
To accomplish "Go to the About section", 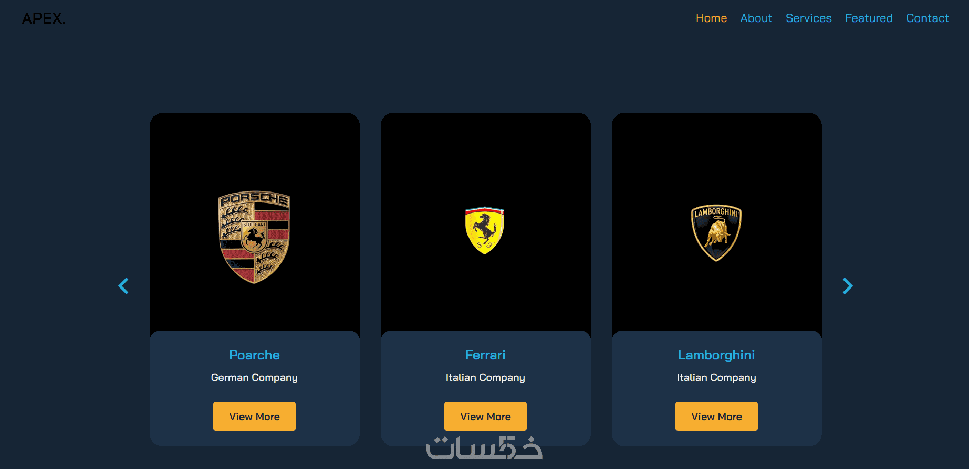I will pos(756,18).
